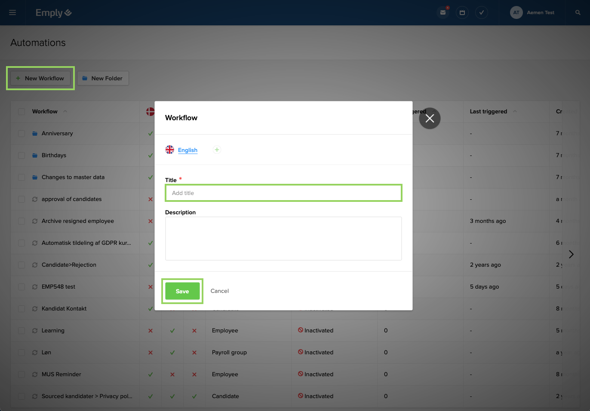Close the Workflow dialog with X
The image size is (590, 411).
coord(430,119)
